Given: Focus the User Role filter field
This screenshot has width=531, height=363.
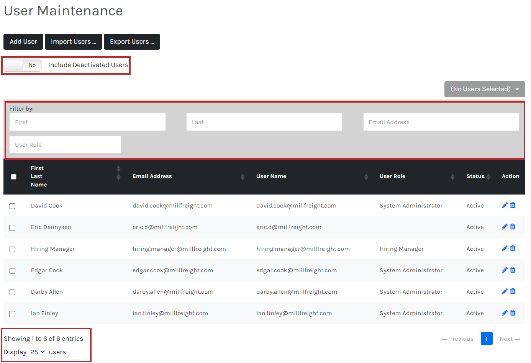Looking at the screenshot, I should (x=65, y=144).
